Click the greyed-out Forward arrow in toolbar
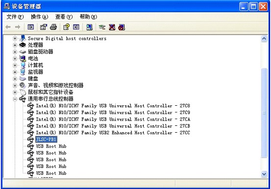This screenshot has height=189, width=271. point(18,27)
